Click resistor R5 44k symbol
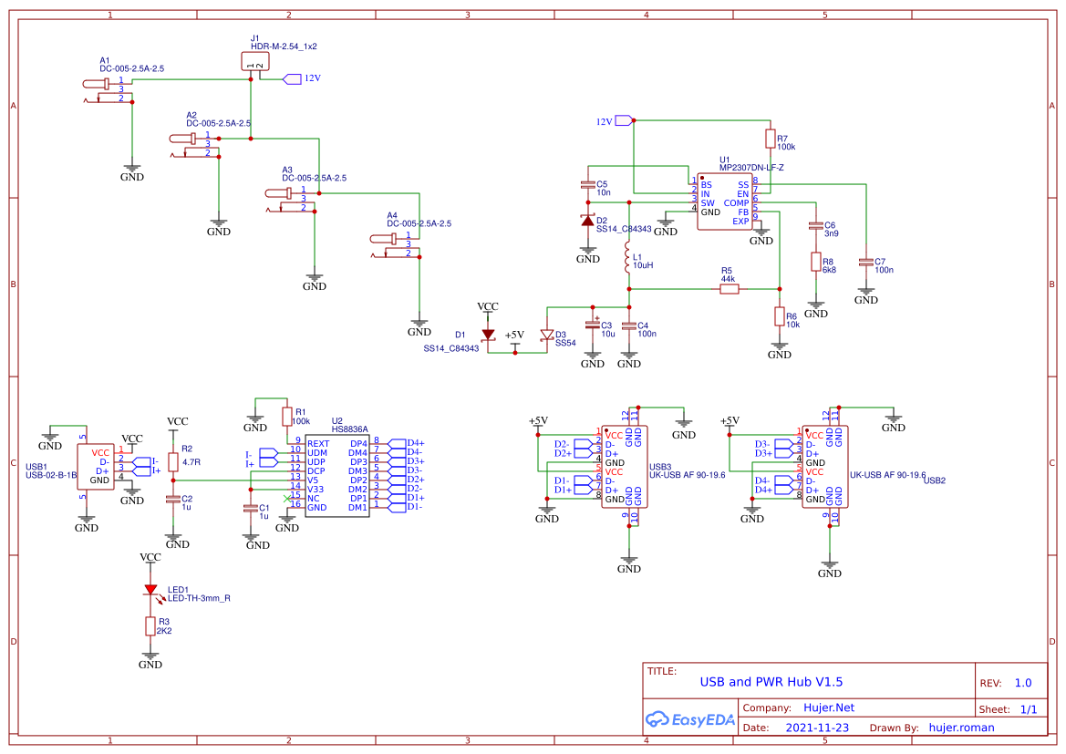1066x754 pixels. [x=729, y=289]
